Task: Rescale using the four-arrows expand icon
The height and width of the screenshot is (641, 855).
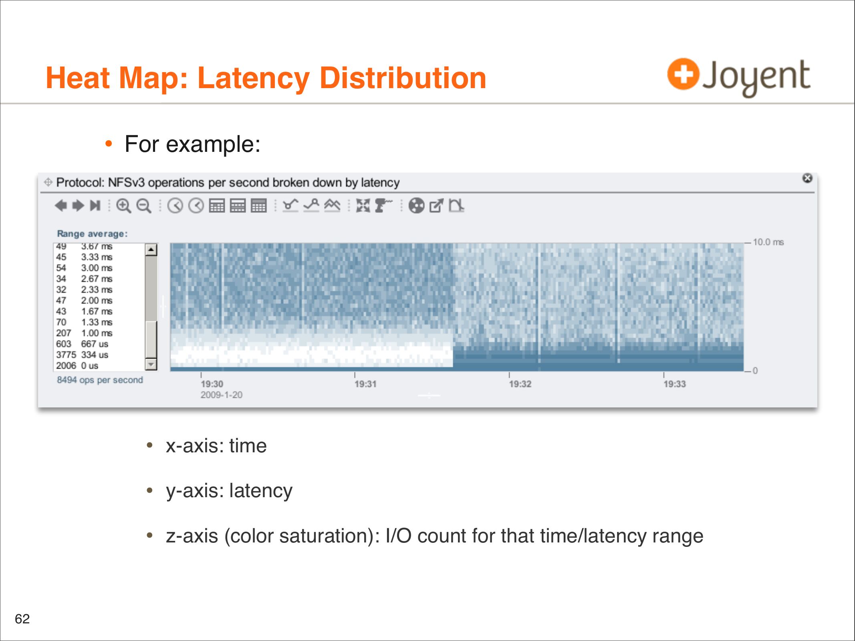Action: (363, 206)
